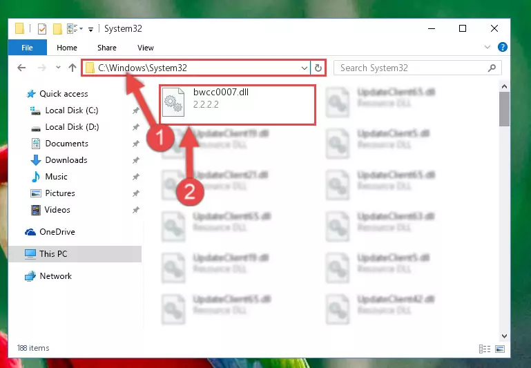Click the folder icon at window title left
This screenshot has height=368, width=531.
[x=19, y=29]
